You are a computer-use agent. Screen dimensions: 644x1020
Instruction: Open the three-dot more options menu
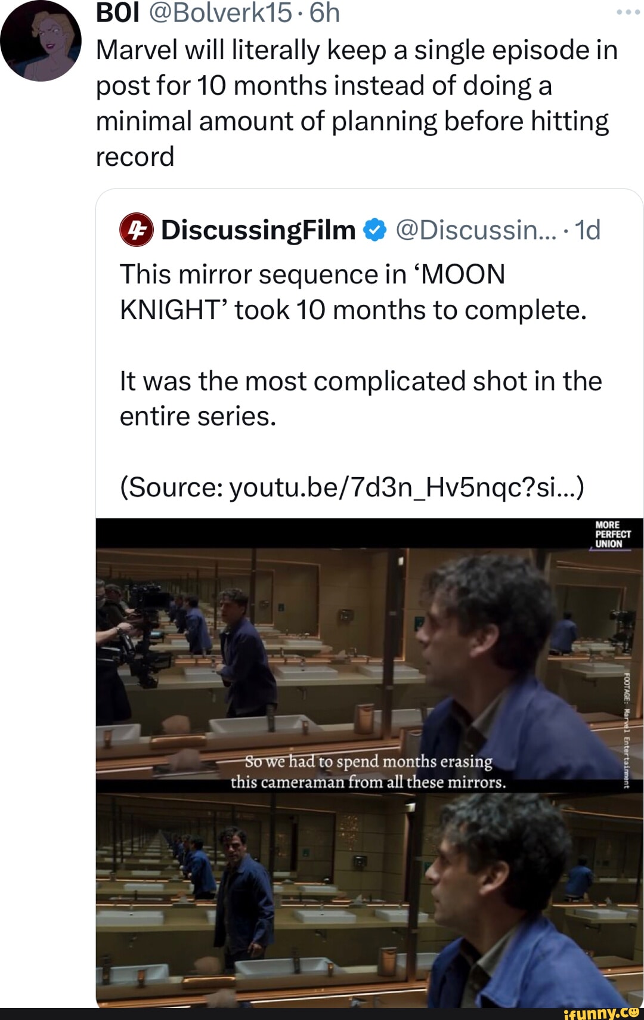(628, 12)
